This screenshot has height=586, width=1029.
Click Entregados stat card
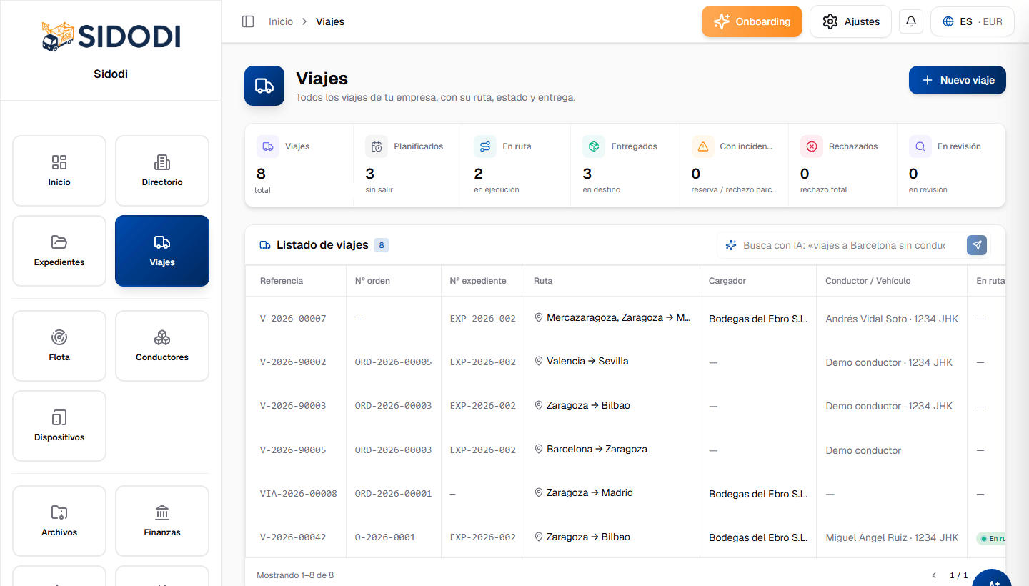click(x=625, y=165)
